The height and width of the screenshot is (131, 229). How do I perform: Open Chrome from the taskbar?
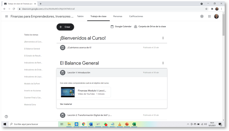[84, 124]
